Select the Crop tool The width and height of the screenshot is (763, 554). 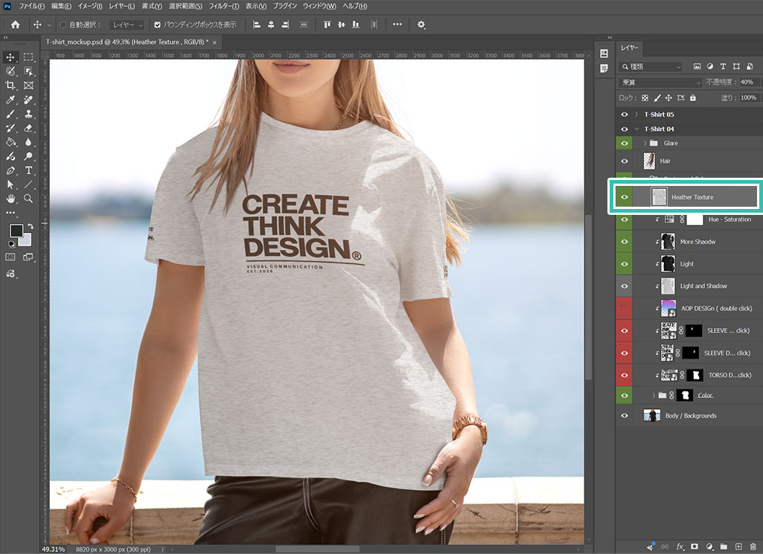tap(10, 86)
